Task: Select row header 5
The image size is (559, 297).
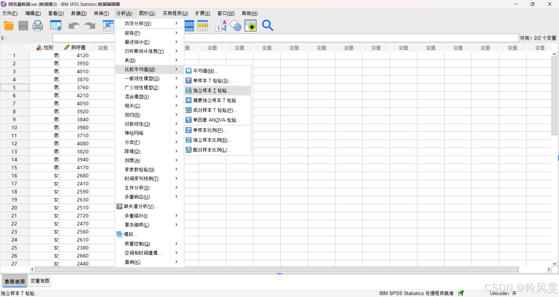Action: (15, 87)
